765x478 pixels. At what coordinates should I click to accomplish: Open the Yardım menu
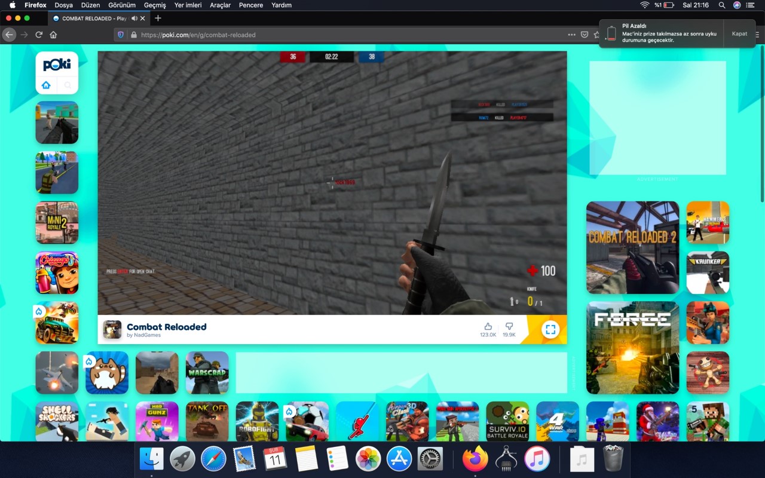pyautogui.click(x=281, y=5)
